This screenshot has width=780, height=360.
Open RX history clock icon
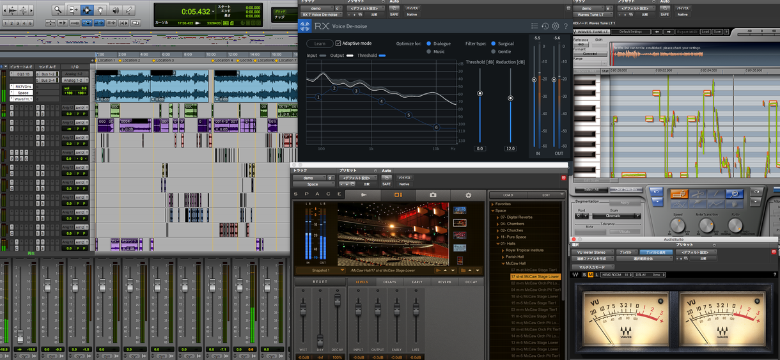[545, 26]
